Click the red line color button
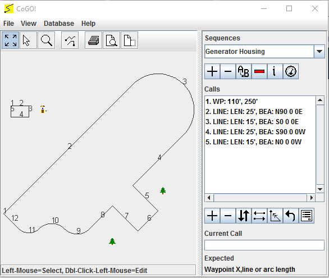This screenshot has width=329, height=278. [259, 71]
